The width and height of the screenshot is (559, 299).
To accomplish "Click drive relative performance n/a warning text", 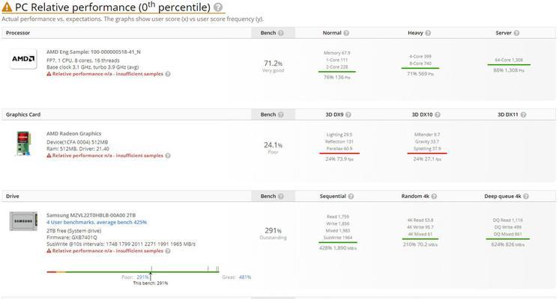I will 108,251.
